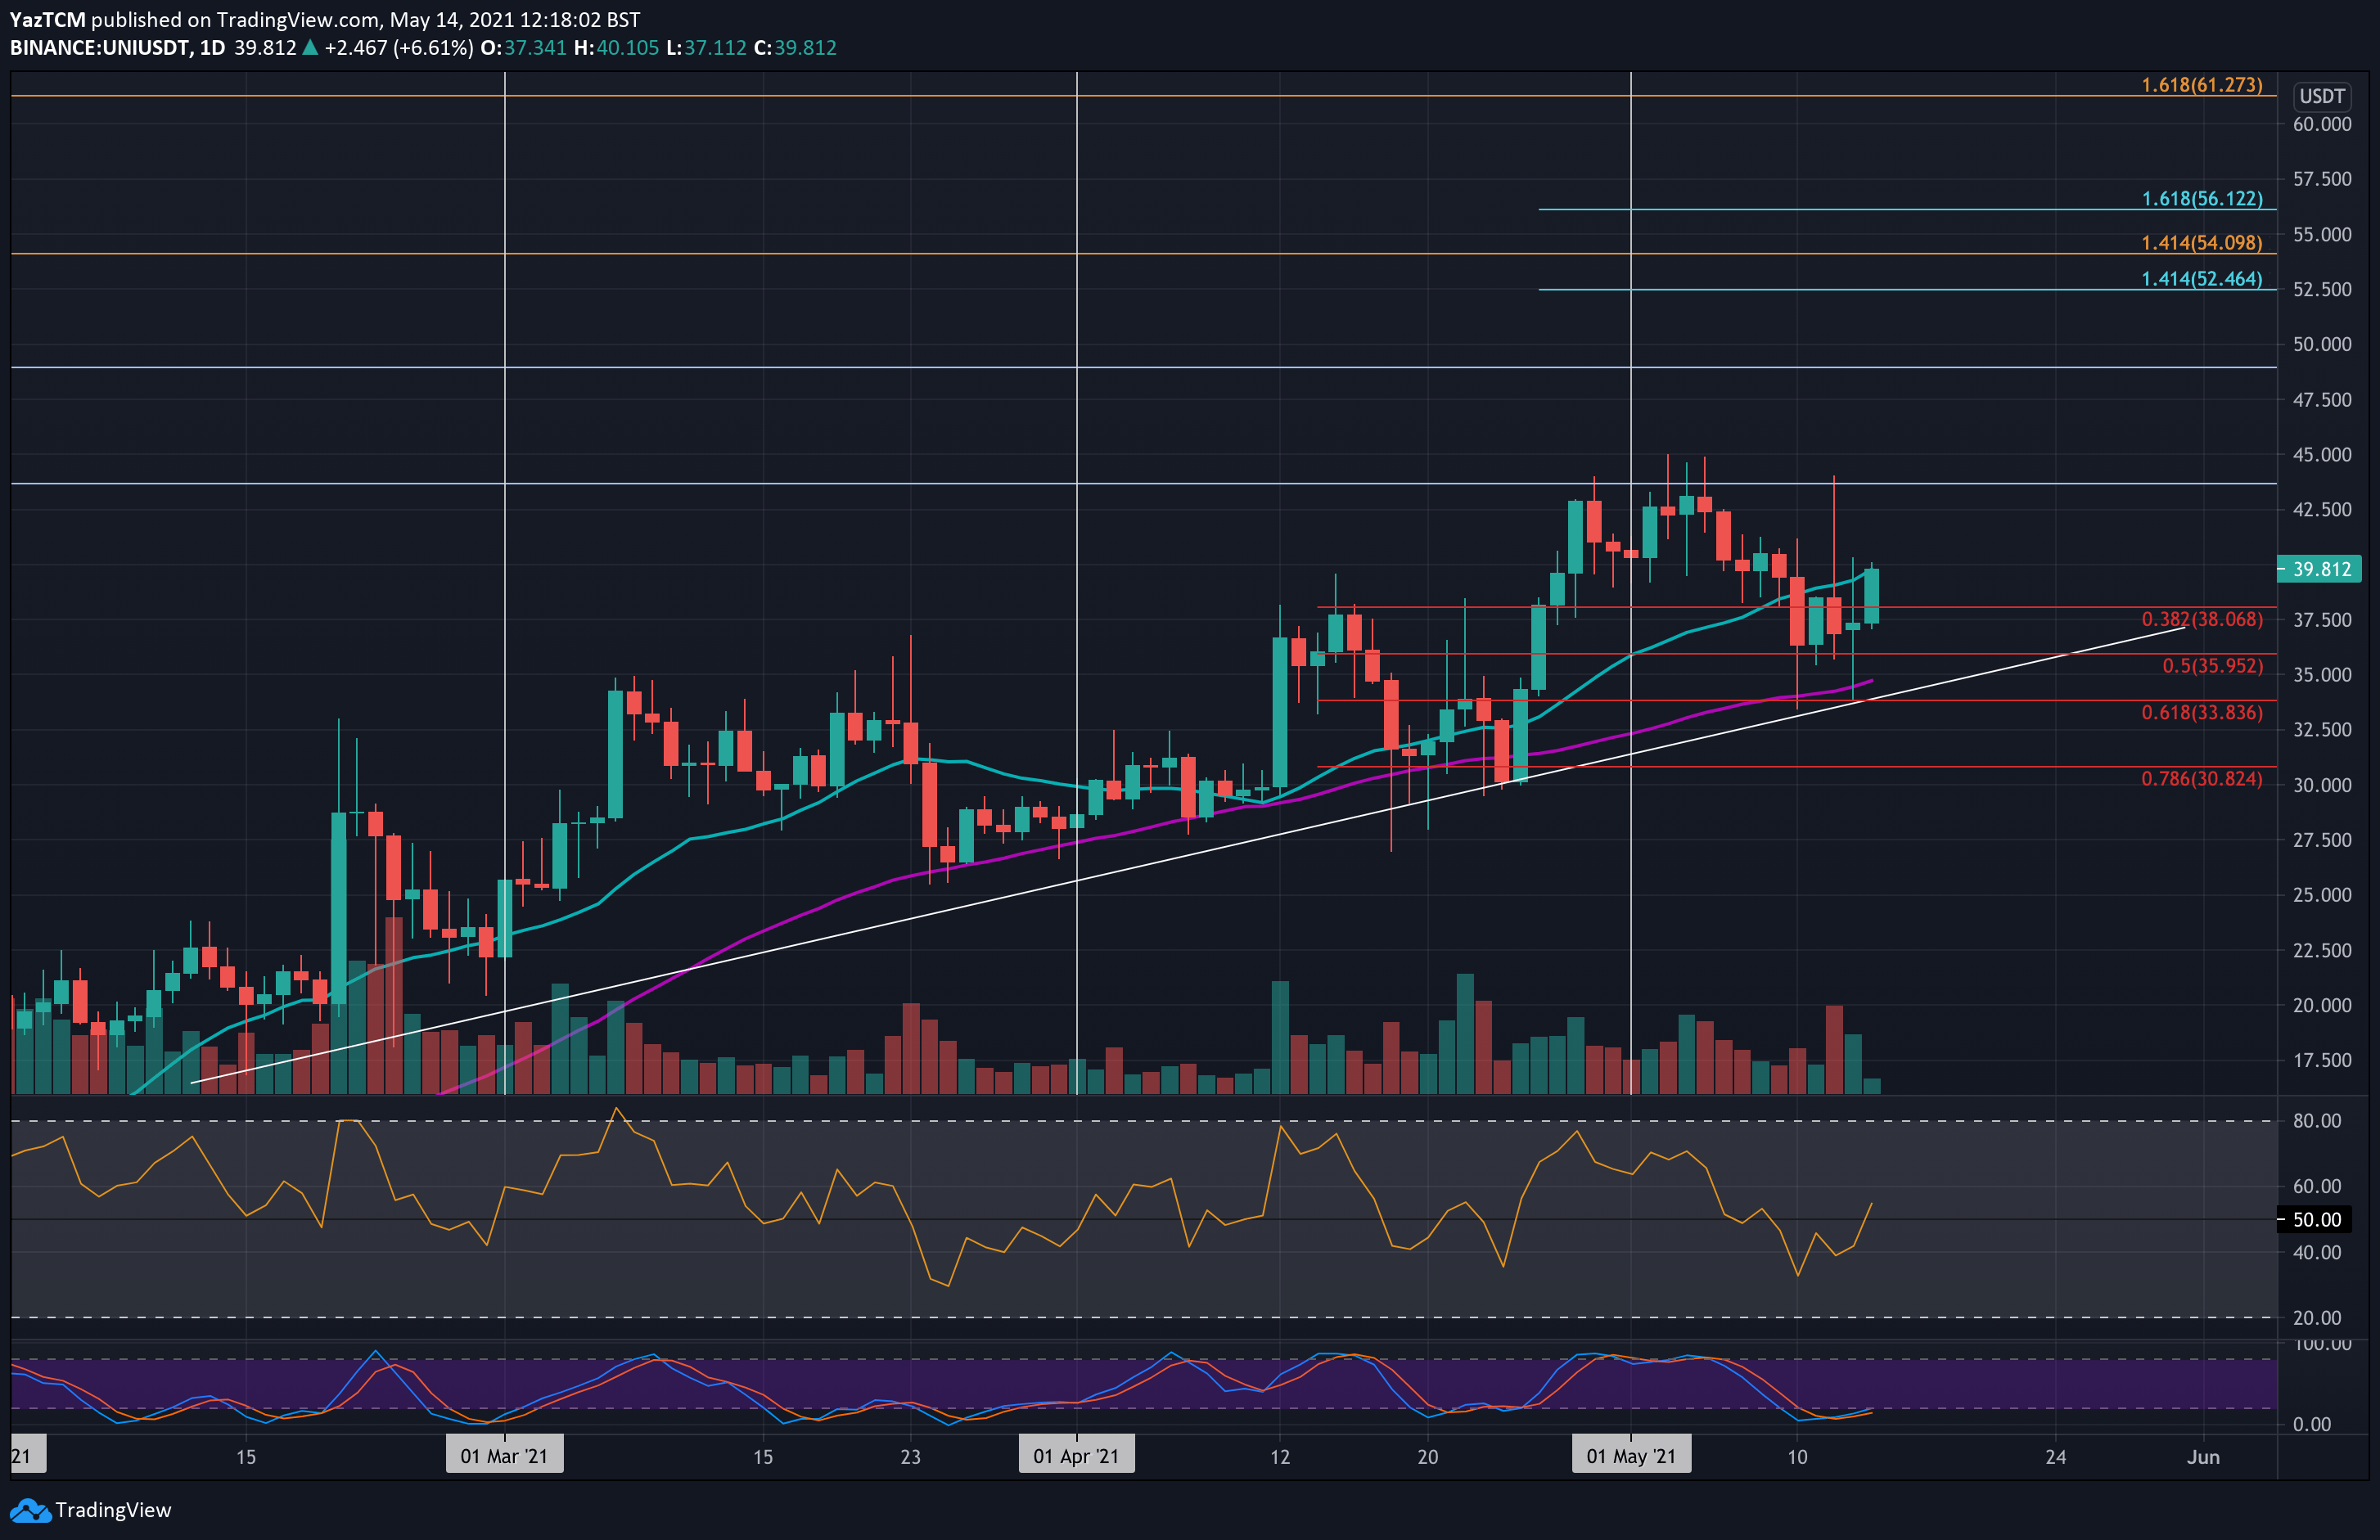
Task: Click the BINANCE:UNIUSDT symbol title
Action: (101, 47)
